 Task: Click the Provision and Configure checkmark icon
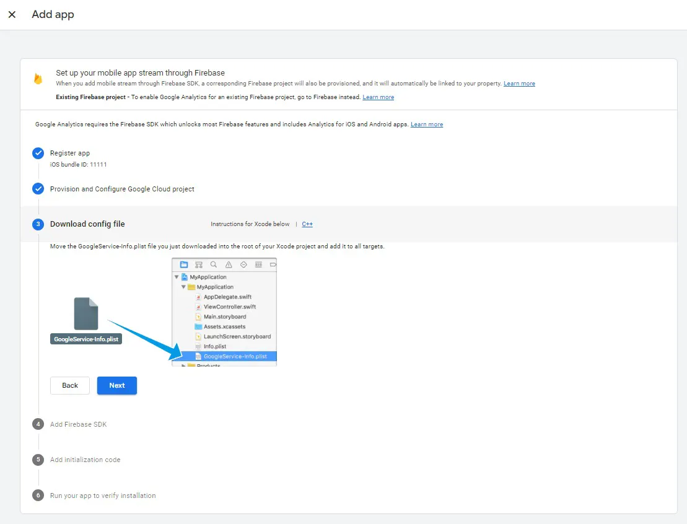pyautogui.click(x=38, y=189)
